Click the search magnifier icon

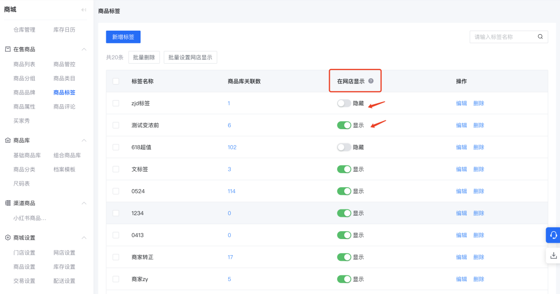(540, 36)
